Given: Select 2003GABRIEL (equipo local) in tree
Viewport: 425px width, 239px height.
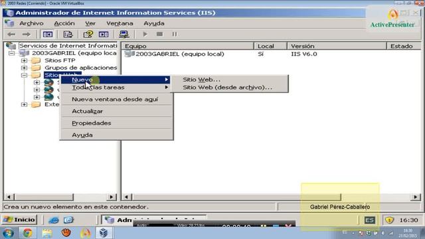Looking at the screenshot, I should click(74, 53).
